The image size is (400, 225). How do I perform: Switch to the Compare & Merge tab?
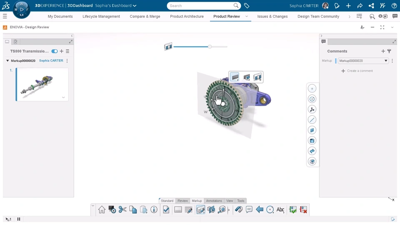click(145, 16)
